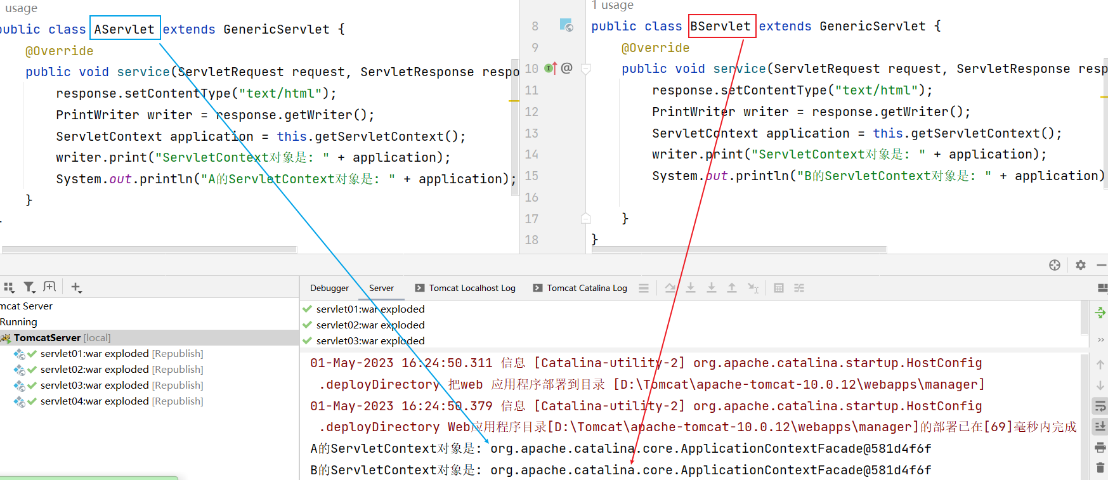Click GenericServlet in the AServlet editor
Viewport: 1108px width, 480px height.
point(277,29)
